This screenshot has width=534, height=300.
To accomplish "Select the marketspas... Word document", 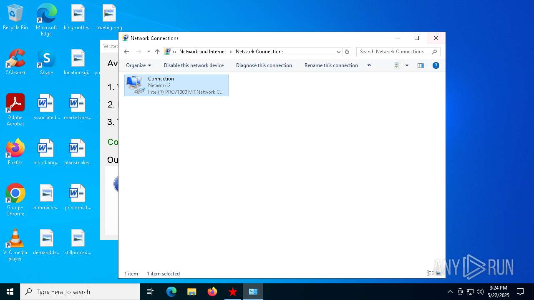I will click(x=78, y=107).
